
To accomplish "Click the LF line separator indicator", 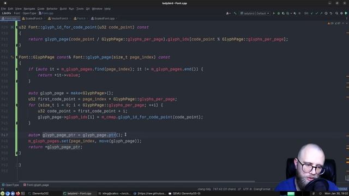I will [x=239, y=189].
